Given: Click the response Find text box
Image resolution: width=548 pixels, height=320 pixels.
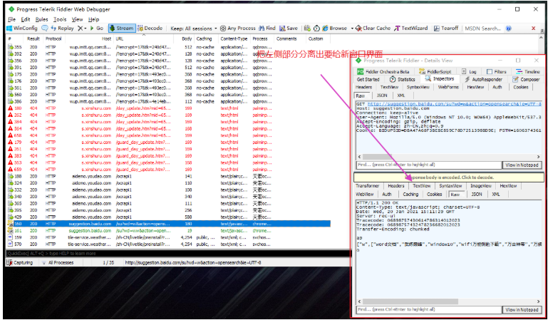Looking at the screenshot, I should pos(429,309).
